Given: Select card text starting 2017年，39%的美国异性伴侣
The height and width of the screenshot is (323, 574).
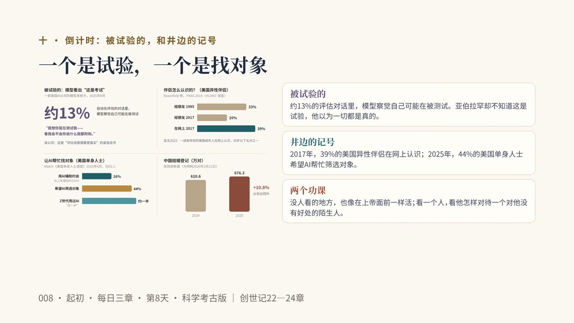Looking at the screenshot, I should (x=407, y=159).
